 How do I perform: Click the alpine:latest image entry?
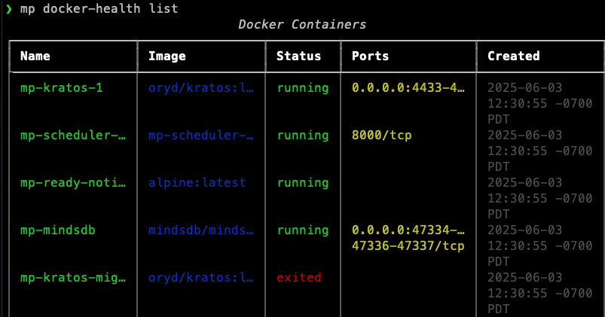pos(197,183)
